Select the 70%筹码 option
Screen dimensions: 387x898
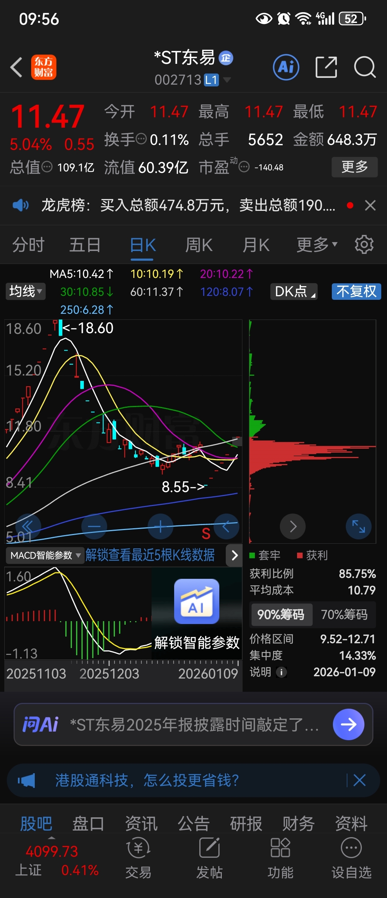(x=344, y=615)
